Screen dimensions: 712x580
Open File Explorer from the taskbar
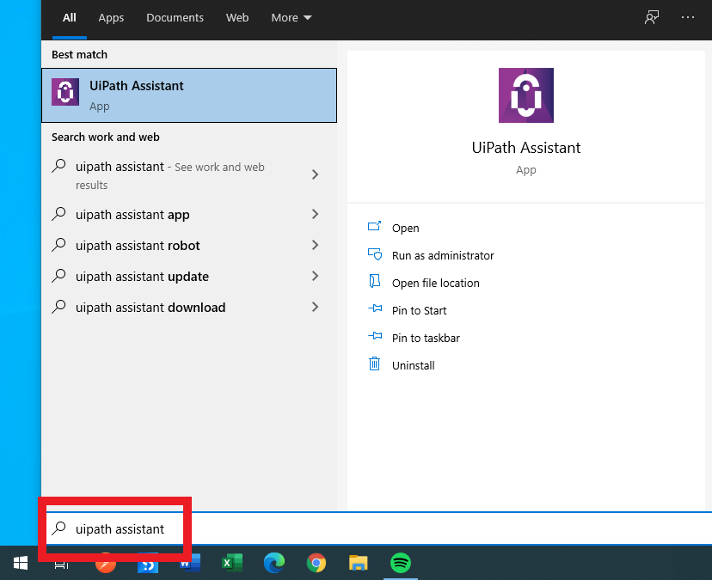click(359, 563)
